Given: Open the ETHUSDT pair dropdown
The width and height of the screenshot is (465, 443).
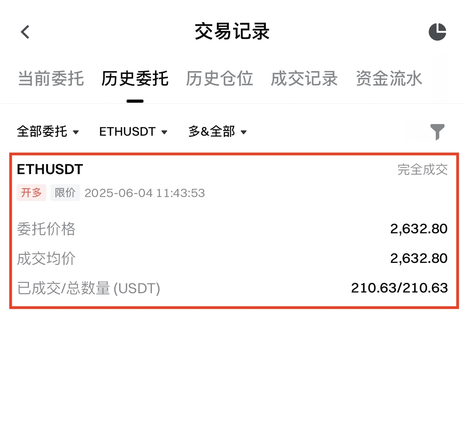Looking at the screenshot, I should [133, 132].
